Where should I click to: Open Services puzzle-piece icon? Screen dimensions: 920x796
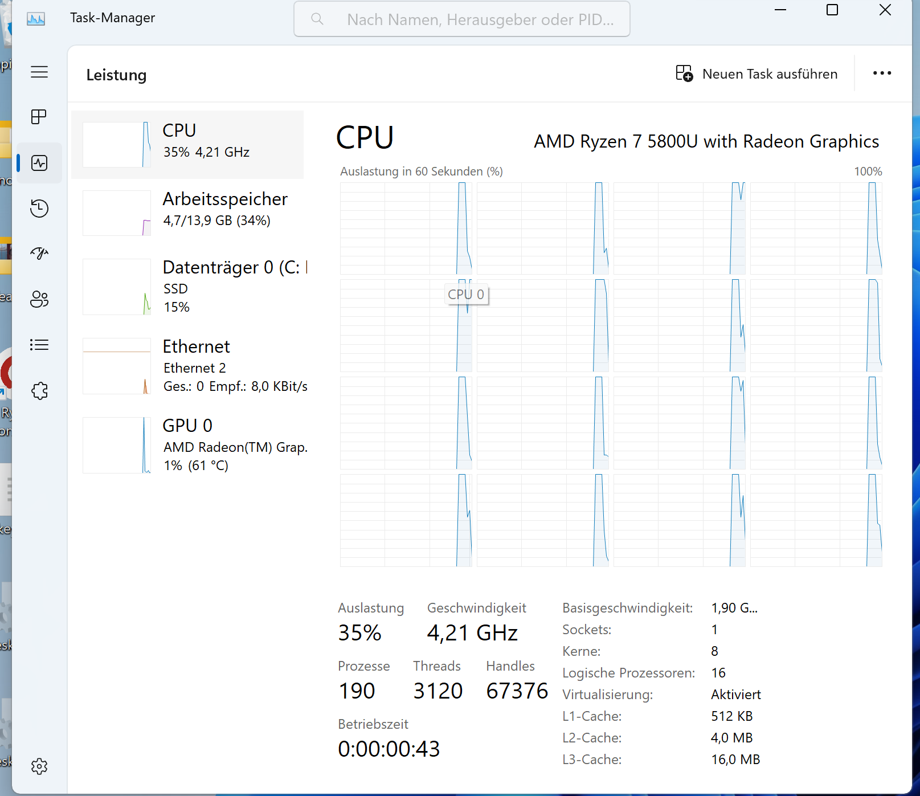click(39, 391)
